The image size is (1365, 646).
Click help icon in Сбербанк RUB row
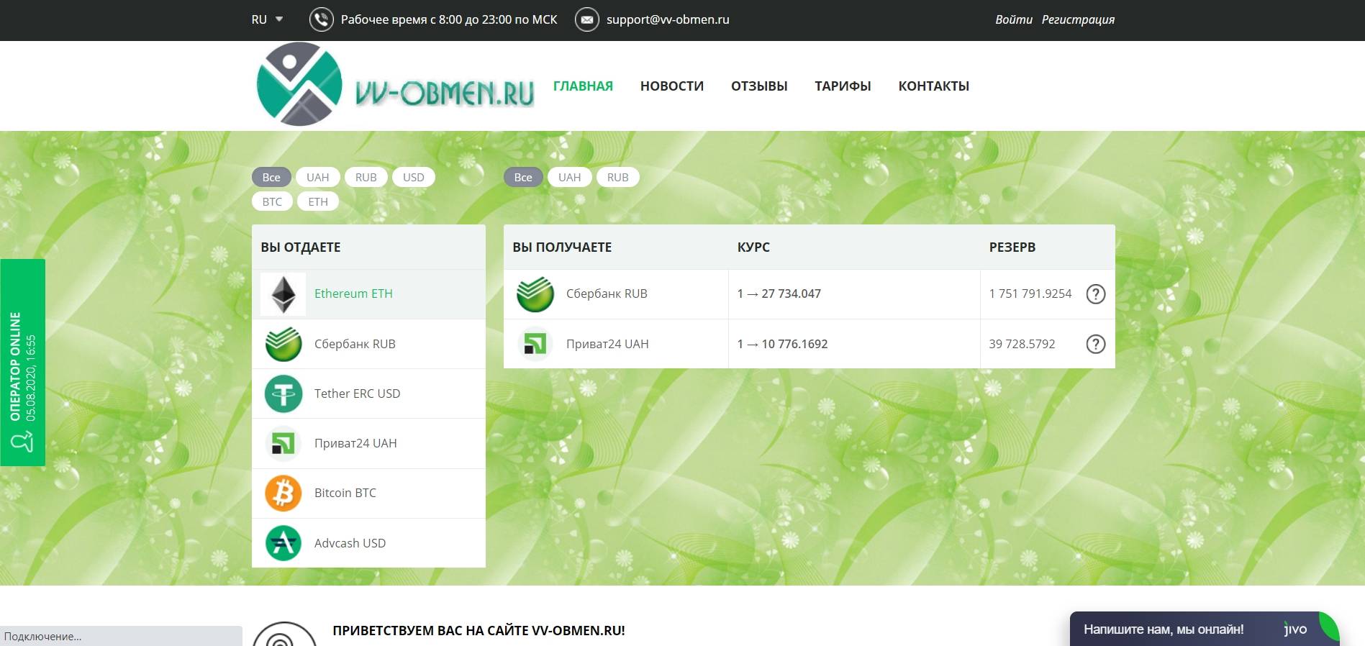click(x=1095, y=294)
